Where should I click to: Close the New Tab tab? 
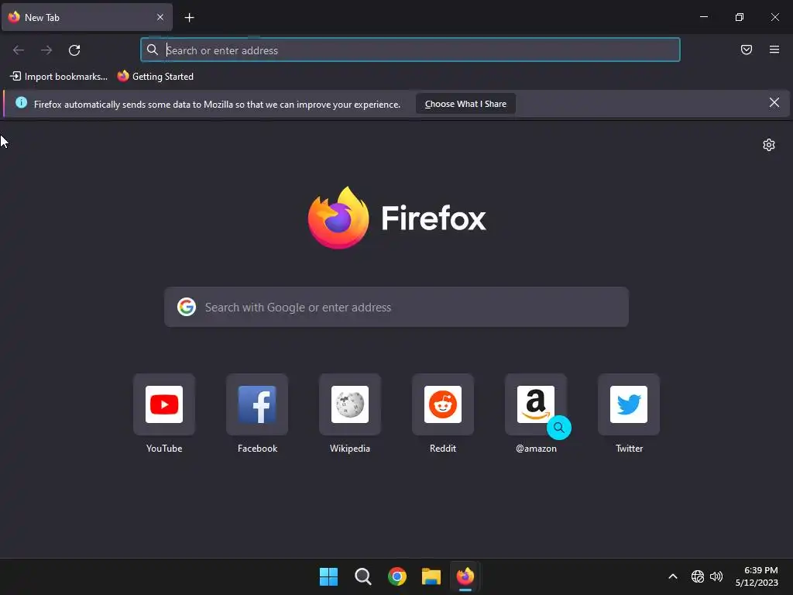pos(160,17)
